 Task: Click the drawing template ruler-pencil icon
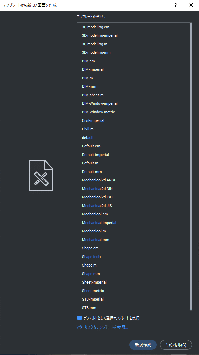coord(41,175)
